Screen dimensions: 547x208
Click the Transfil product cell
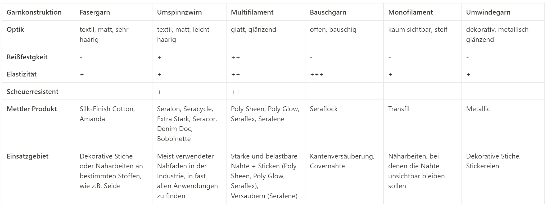coord(399,109)
